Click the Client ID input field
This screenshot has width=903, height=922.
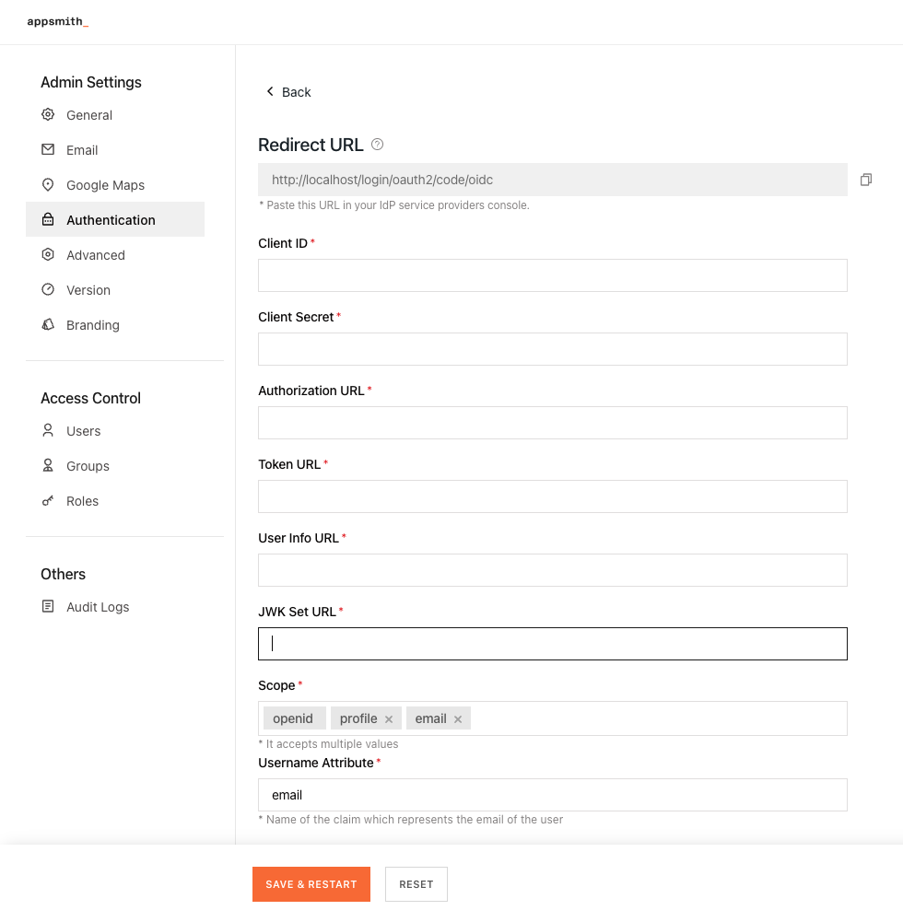[553, 274]
